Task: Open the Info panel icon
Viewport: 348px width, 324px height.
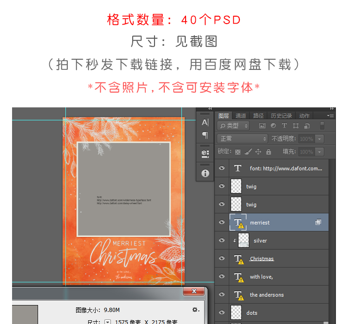Action: coord(205,173)
